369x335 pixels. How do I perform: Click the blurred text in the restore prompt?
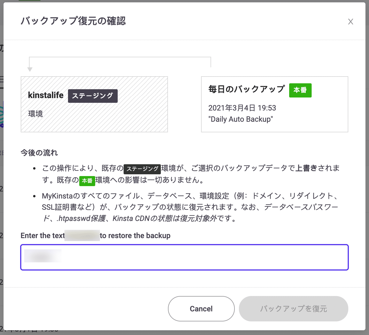coord(82,235)
